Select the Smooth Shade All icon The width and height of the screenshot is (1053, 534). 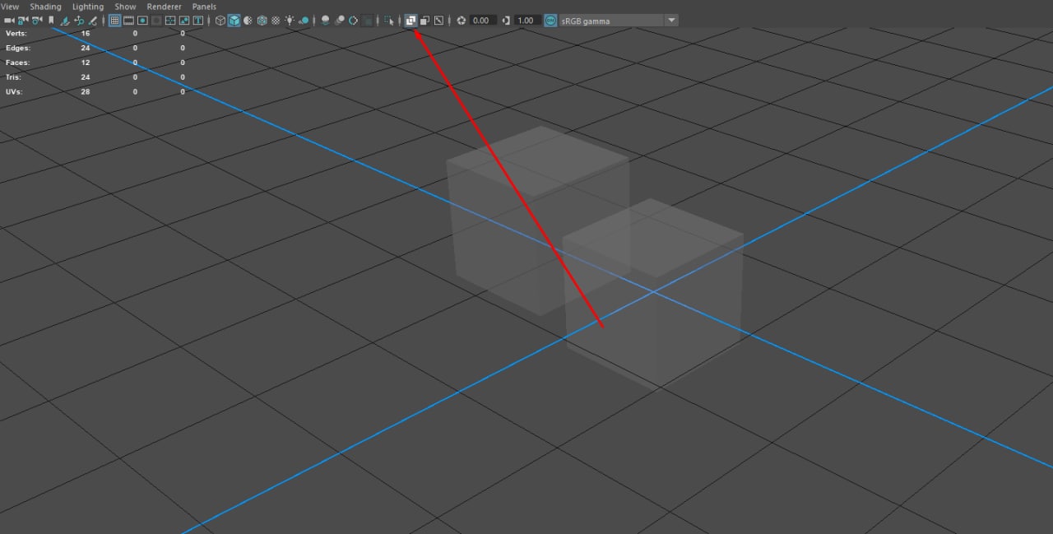tap(234, 21)
